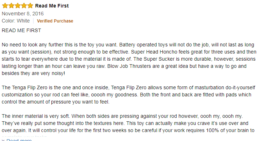Click the 'Color: White' variant label

[x=16, y=21]
